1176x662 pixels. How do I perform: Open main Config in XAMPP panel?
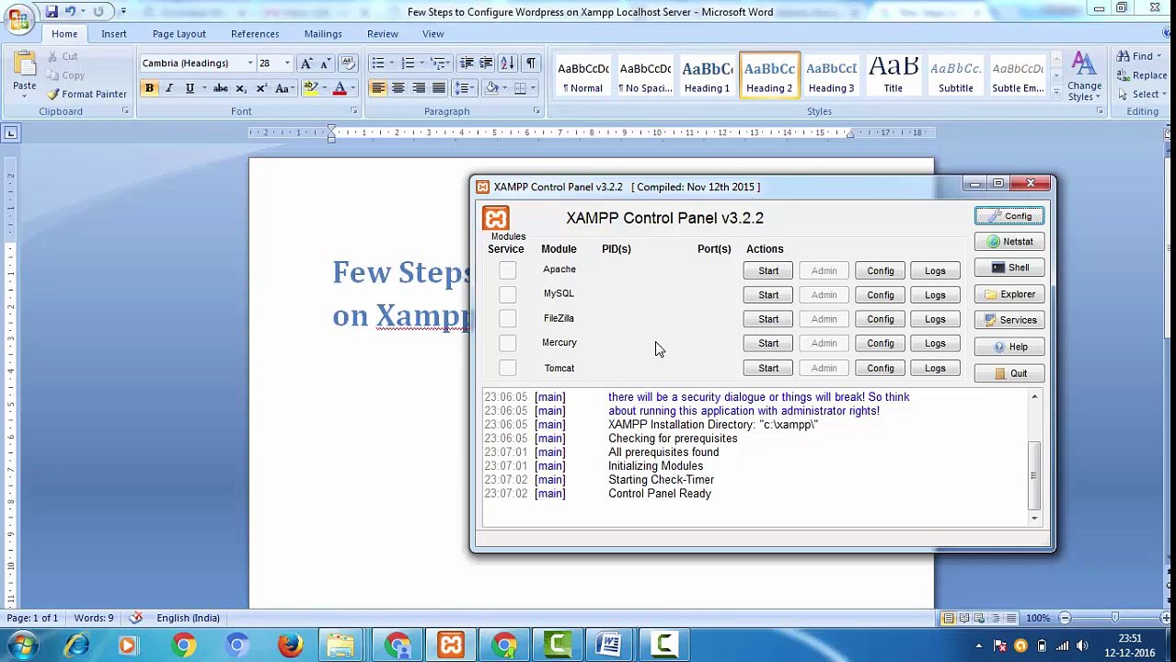pyautogui.click(x=1009, y=216)
